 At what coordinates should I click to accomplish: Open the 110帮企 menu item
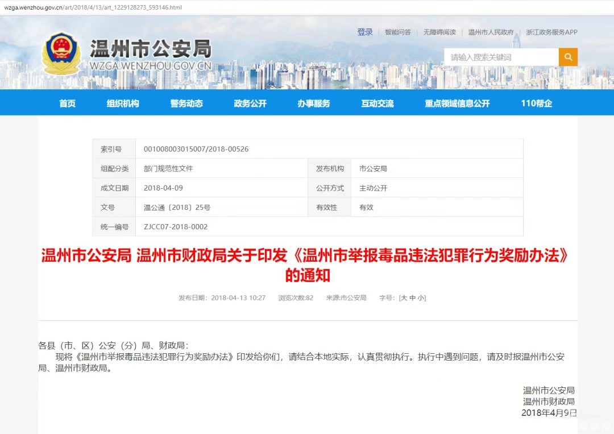tap(537, 104)
